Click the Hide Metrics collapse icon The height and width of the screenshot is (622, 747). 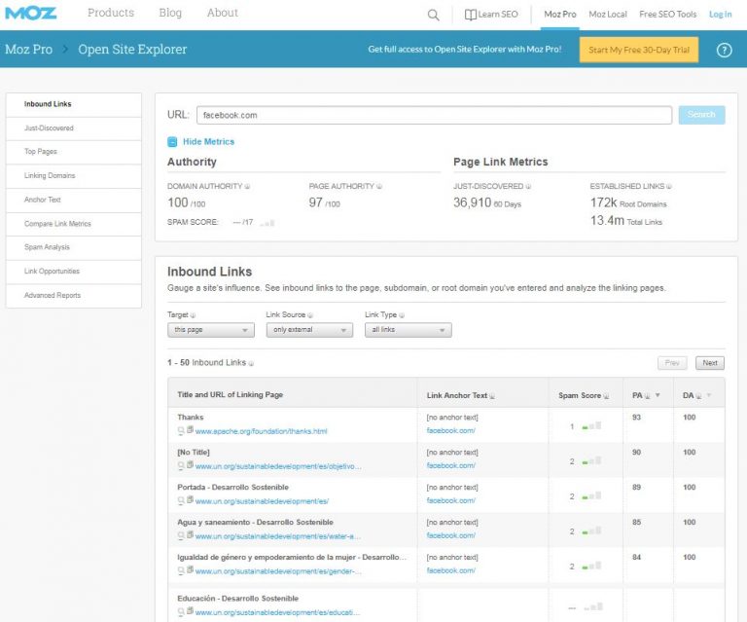[172, 141]
